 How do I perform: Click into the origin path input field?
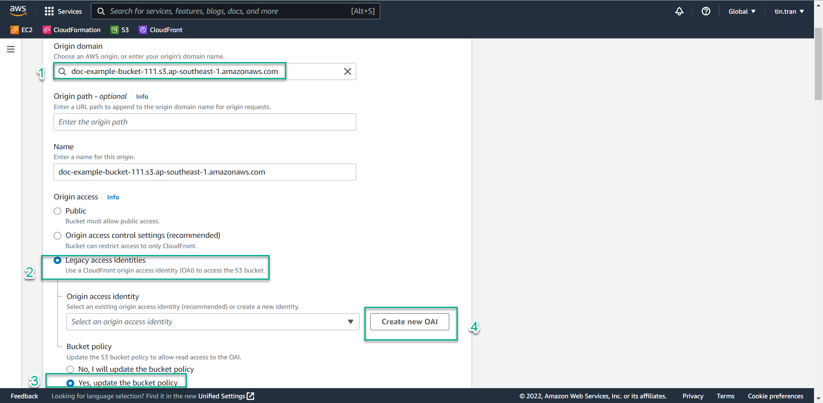pos(204,122)
